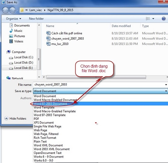This screenshot has width=168, height=163.
Task: Click the Local Disk (E:) drive icon
Action: (x=11, y=68)
